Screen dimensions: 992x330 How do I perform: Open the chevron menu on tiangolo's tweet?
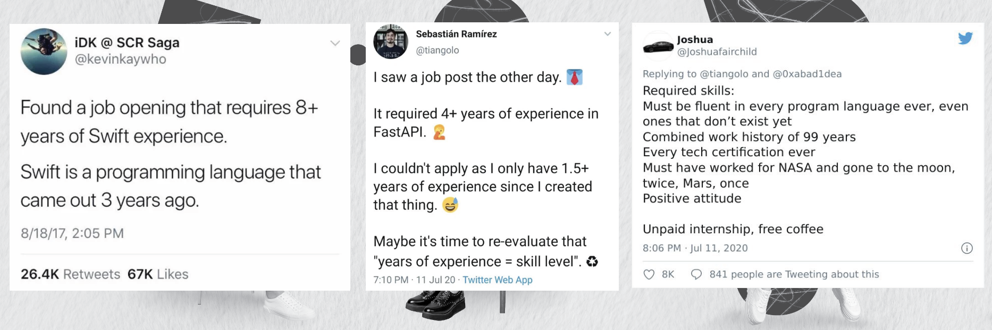pyautogui.click(x=608, y=34)
